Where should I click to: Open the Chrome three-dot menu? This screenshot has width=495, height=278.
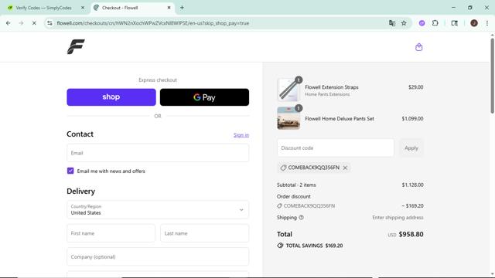pos(486,23)
